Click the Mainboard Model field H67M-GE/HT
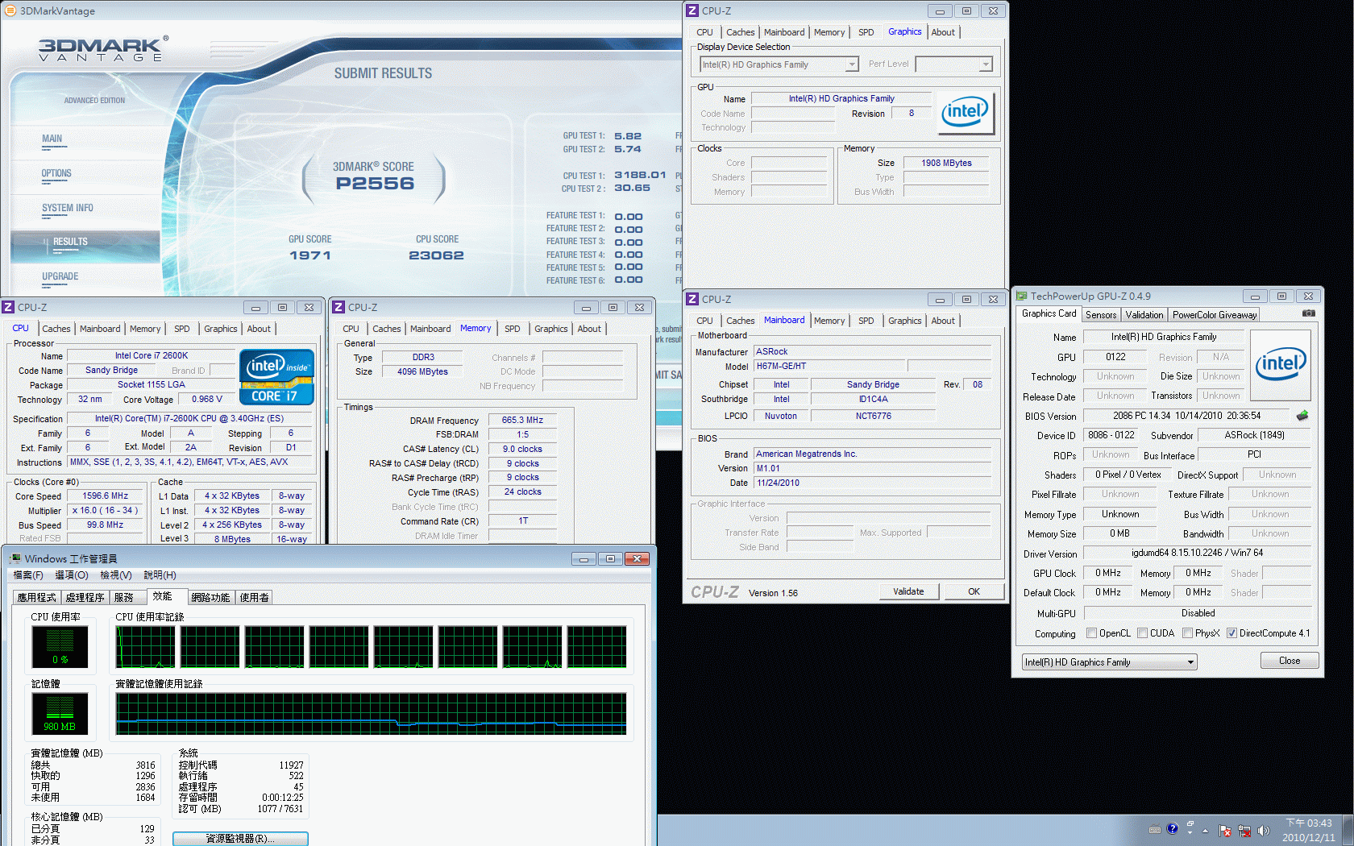 [x=830, y=366]
